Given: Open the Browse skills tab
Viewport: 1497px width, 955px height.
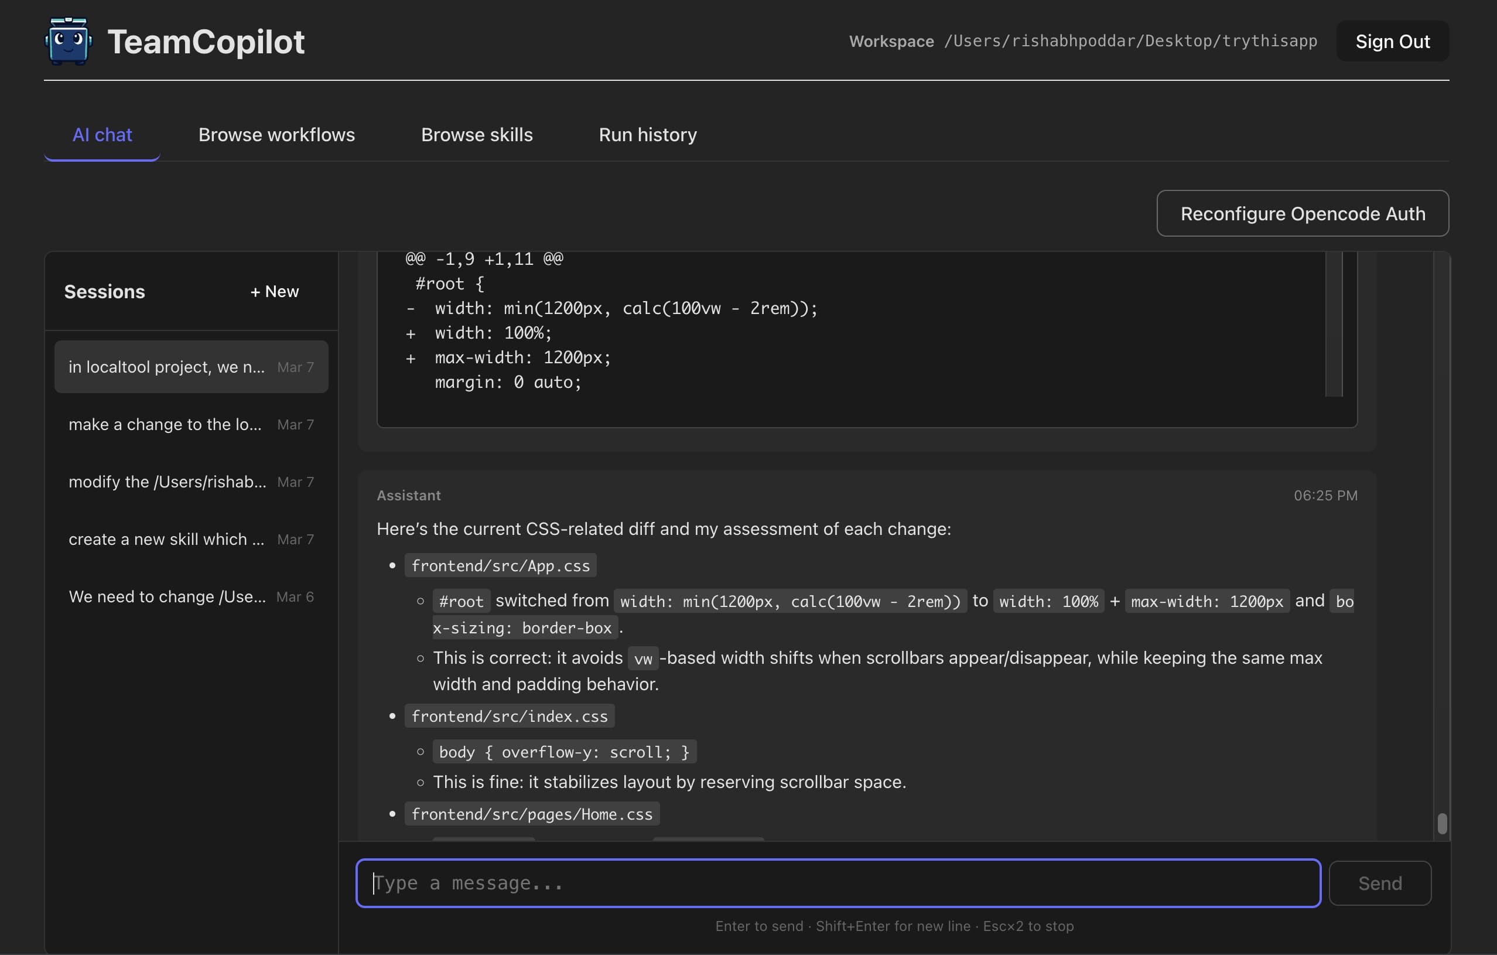Looking at the screenshot, I should (477, 135).
